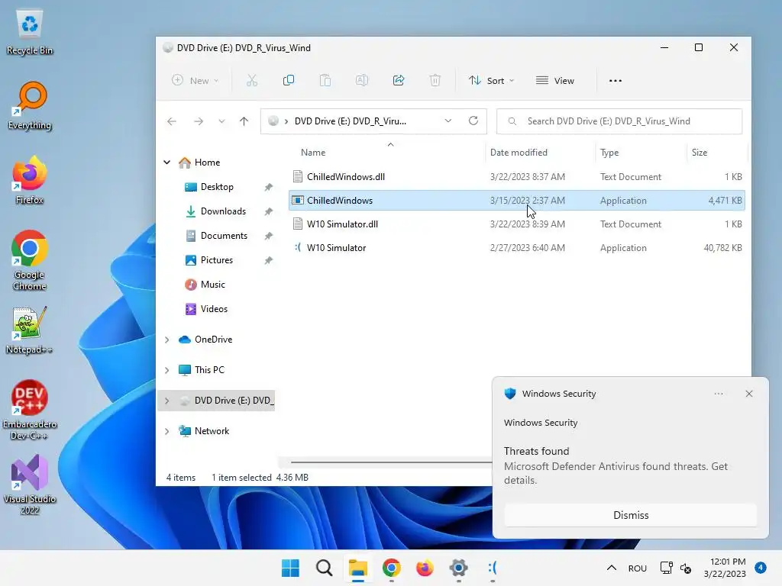Select the Google Chrome desktop shortcut

point(30,260)
